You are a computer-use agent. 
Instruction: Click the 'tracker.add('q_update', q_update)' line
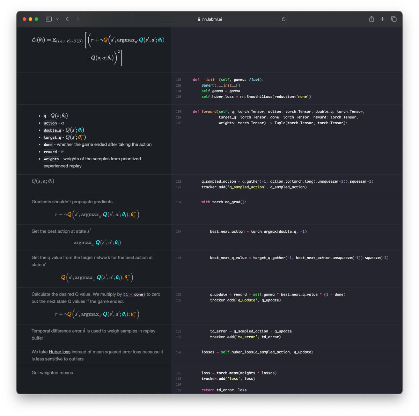pyautogui.click(x=245, y=300)
